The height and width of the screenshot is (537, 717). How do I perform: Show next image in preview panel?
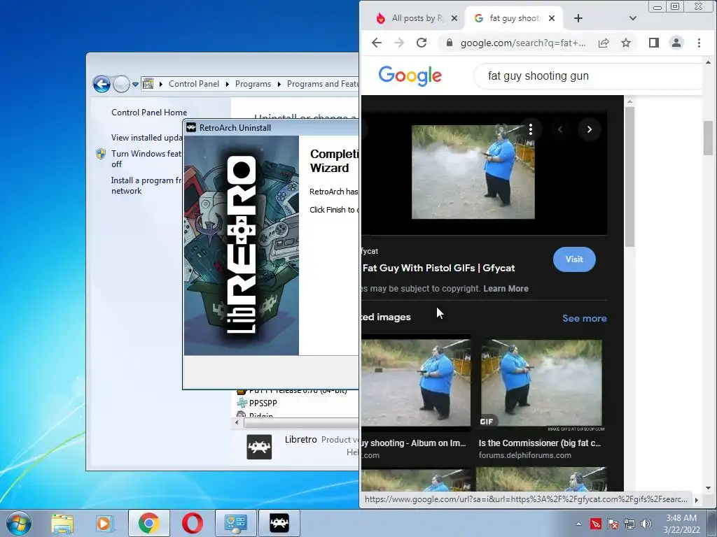pyautogui.click(x=590, y=129)
